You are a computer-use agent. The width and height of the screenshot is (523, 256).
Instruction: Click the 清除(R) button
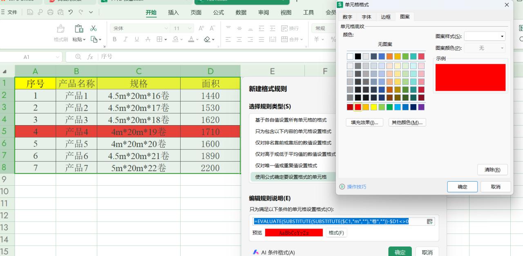492,170
